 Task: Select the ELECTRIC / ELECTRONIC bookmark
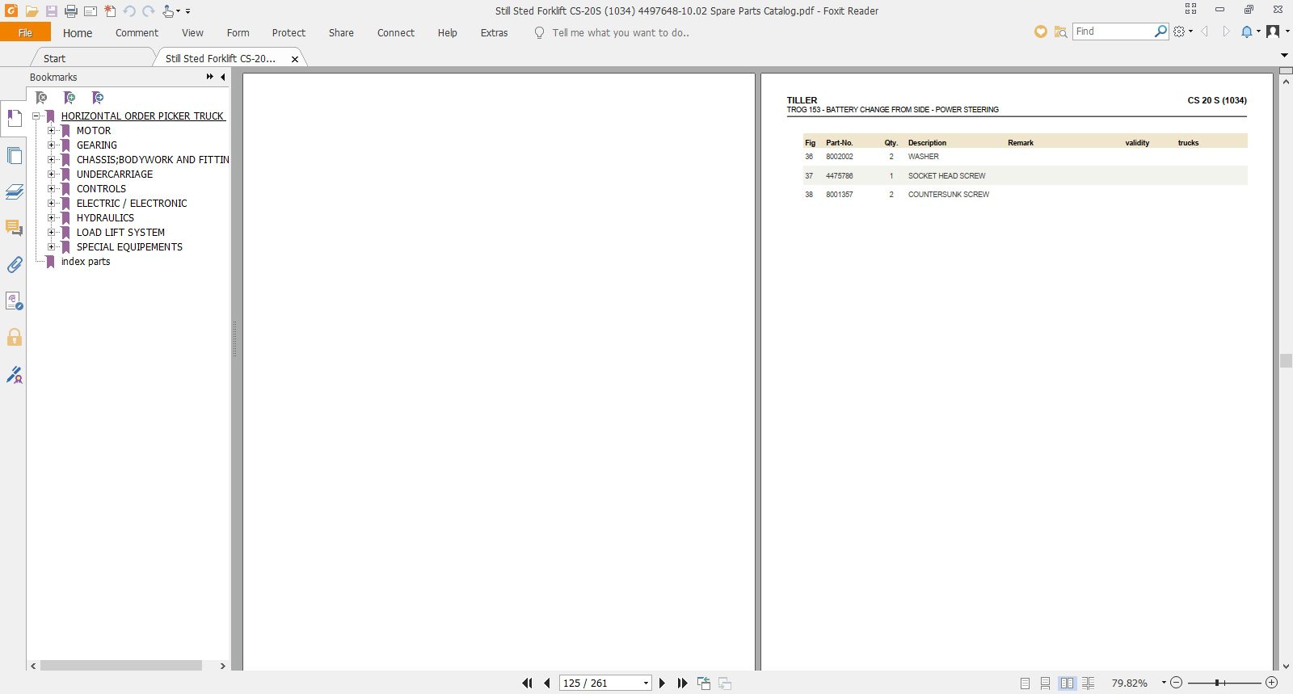132,204
